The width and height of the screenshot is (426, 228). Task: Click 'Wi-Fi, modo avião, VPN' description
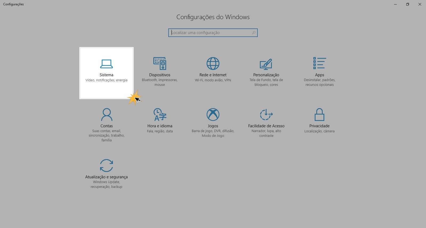pyautogui.click(x=213, y=80)
